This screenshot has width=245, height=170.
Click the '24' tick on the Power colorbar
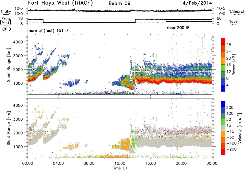click(228, 52)
